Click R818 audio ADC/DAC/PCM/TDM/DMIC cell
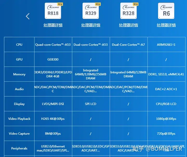Viewport: 187px width, 157px height. [x=53, y=89]
